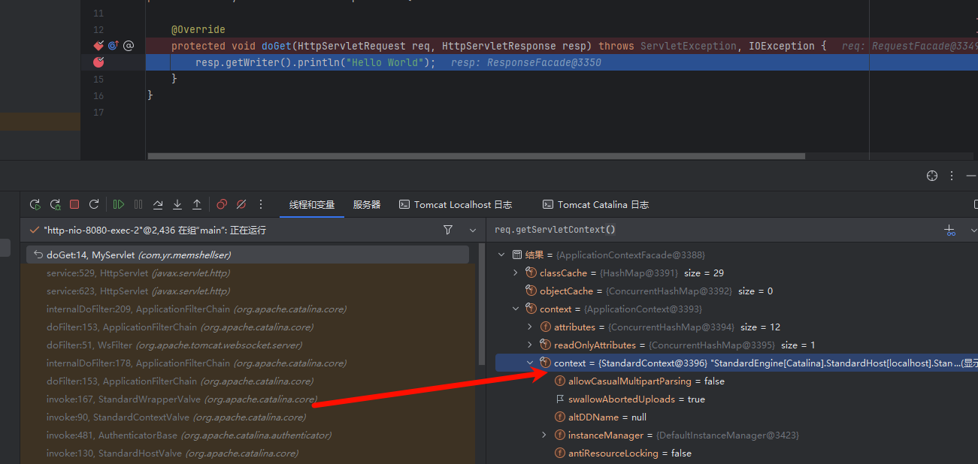Expand the classCache HashMap node
The image size is (978, 464).
(516, 273)
